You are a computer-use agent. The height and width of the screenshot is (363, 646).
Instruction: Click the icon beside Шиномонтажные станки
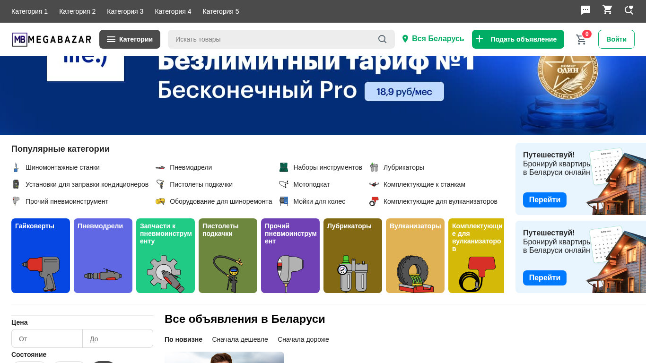16,167
